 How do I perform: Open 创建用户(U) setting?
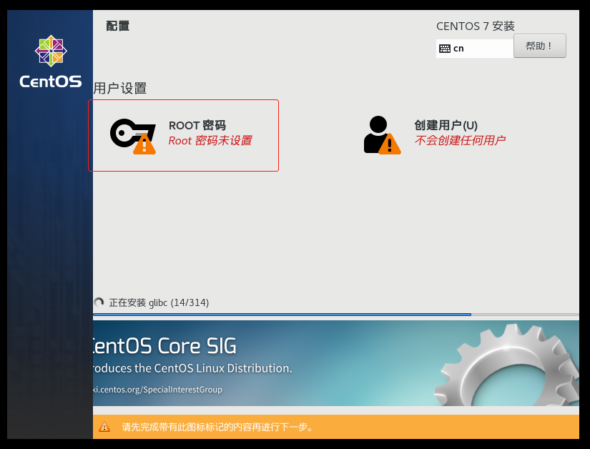[435, 135]
